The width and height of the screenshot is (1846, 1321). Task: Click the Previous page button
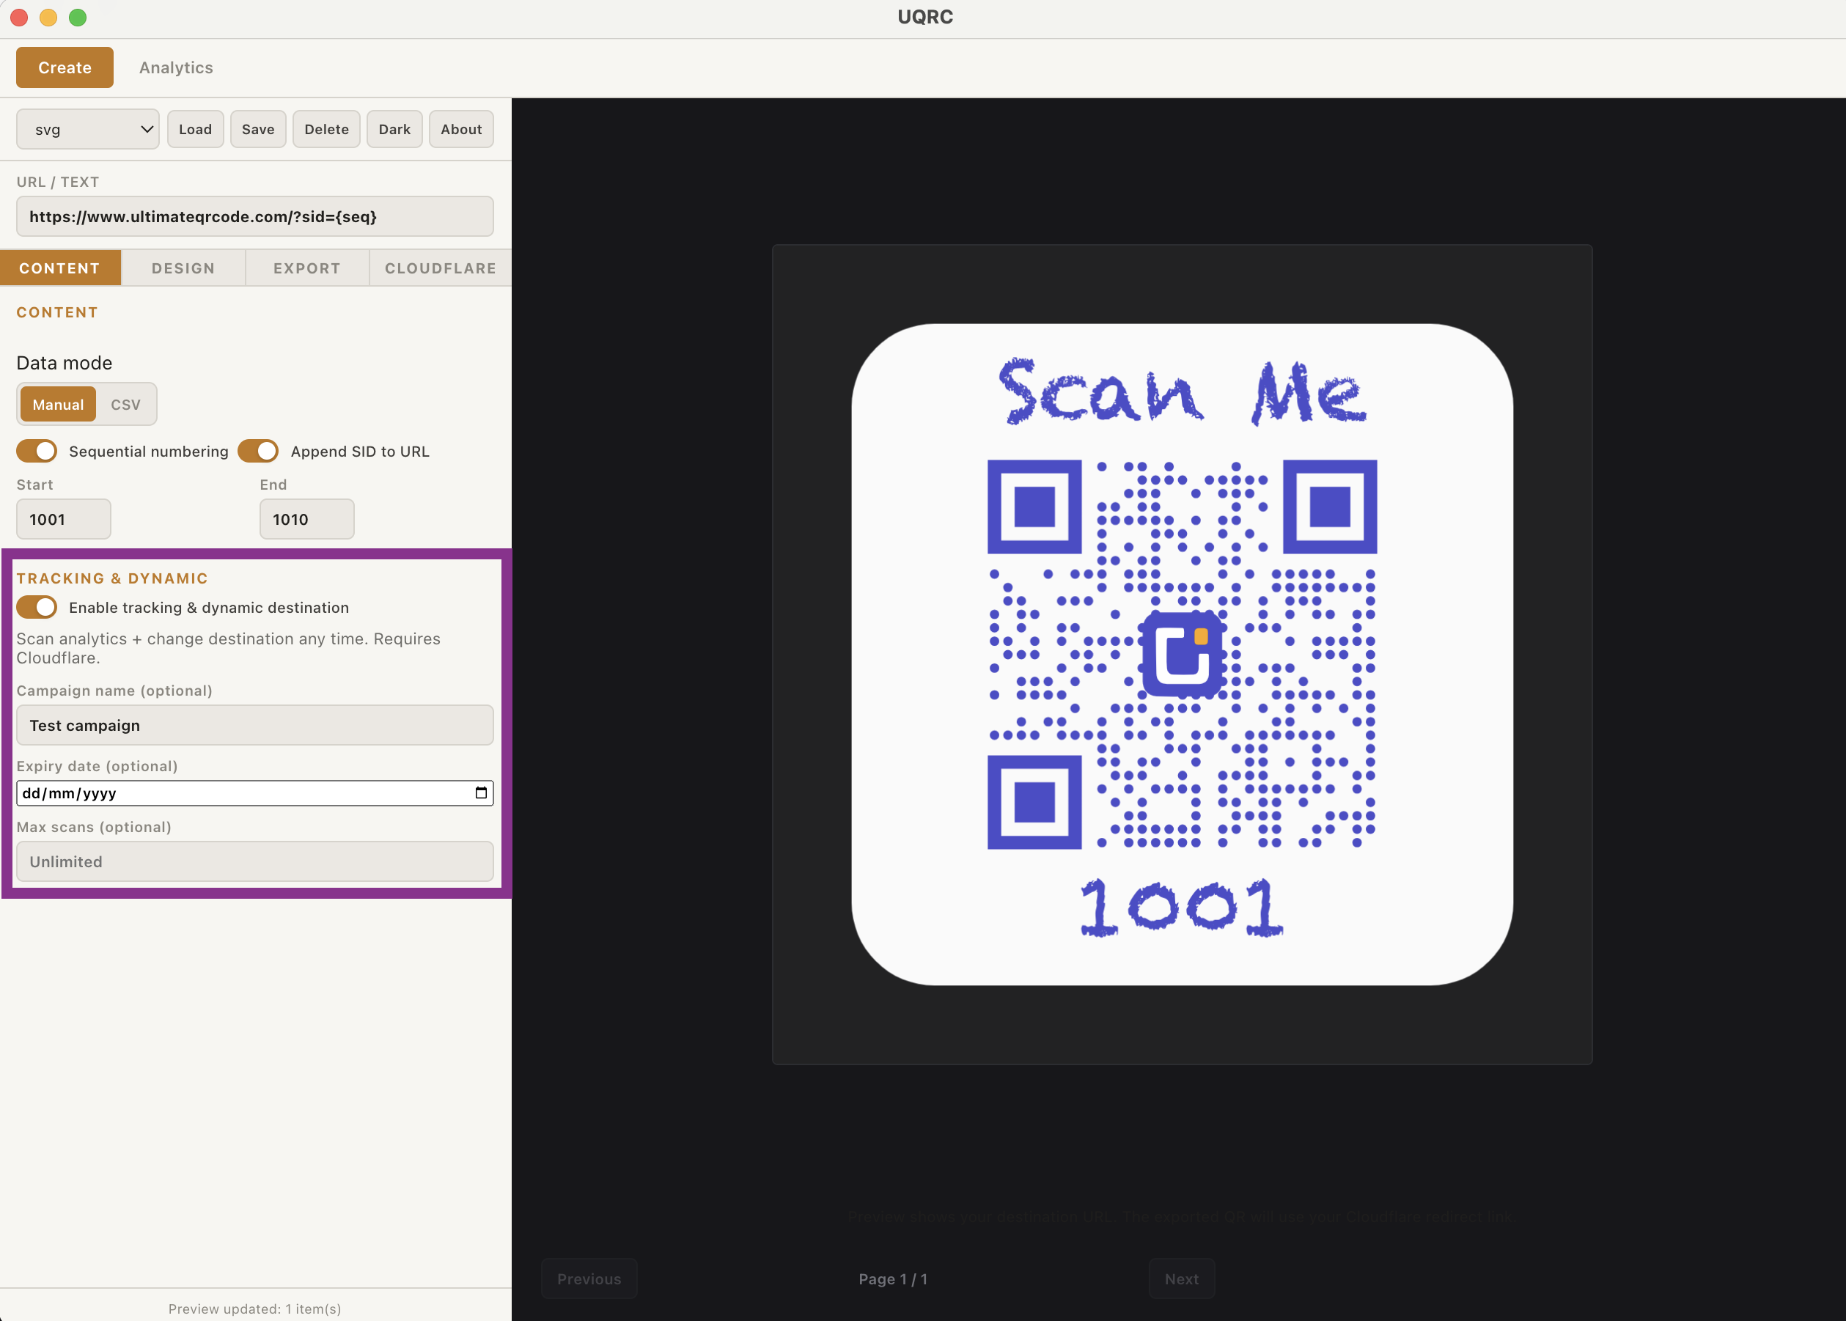[589, 1278]
